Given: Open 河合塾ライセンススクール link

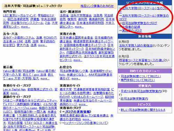Looking at the screenshot, I should point(27,23).
